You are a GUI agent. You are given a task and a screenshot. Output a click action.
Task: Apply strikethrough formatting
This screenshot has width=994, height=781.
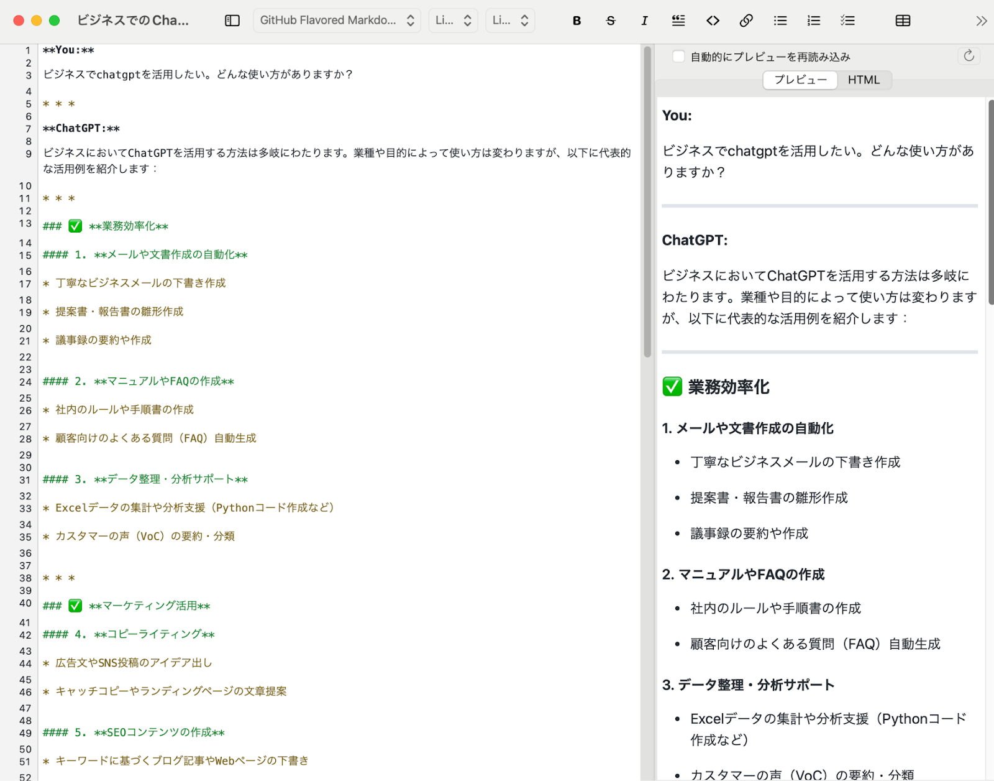click(611, 21)
